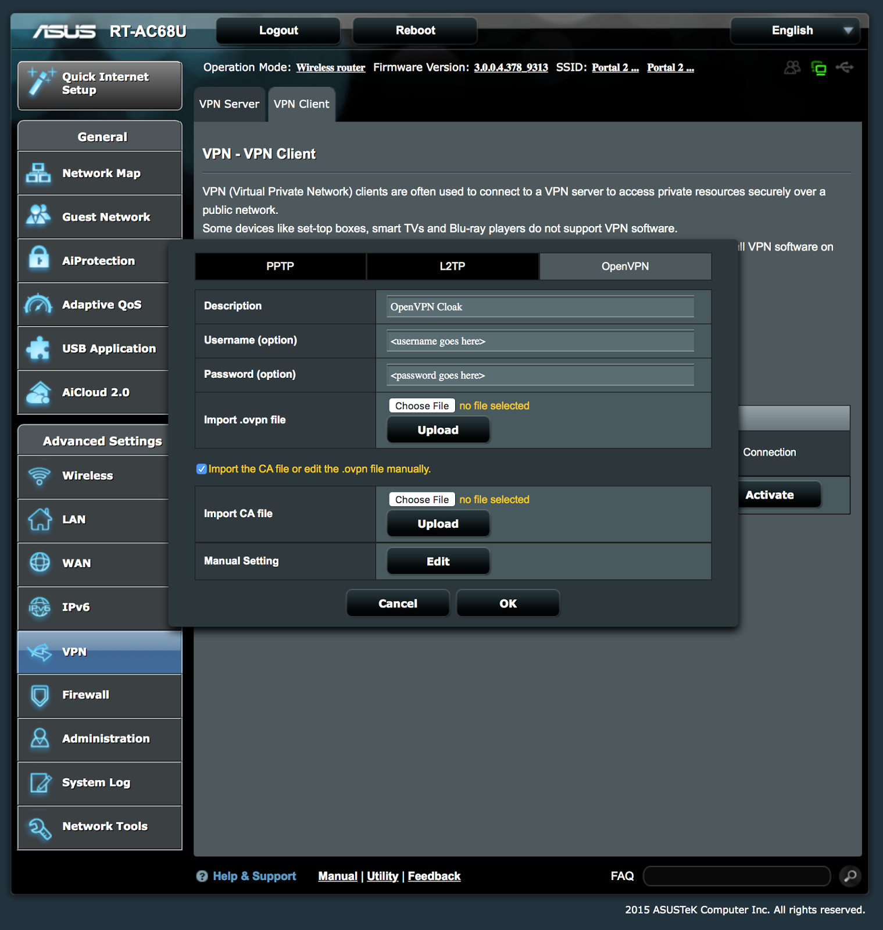This screenshot has height=930, width=883.
Task: Toggle the Import CA file manually checkbox
Action: coord(201,469)
